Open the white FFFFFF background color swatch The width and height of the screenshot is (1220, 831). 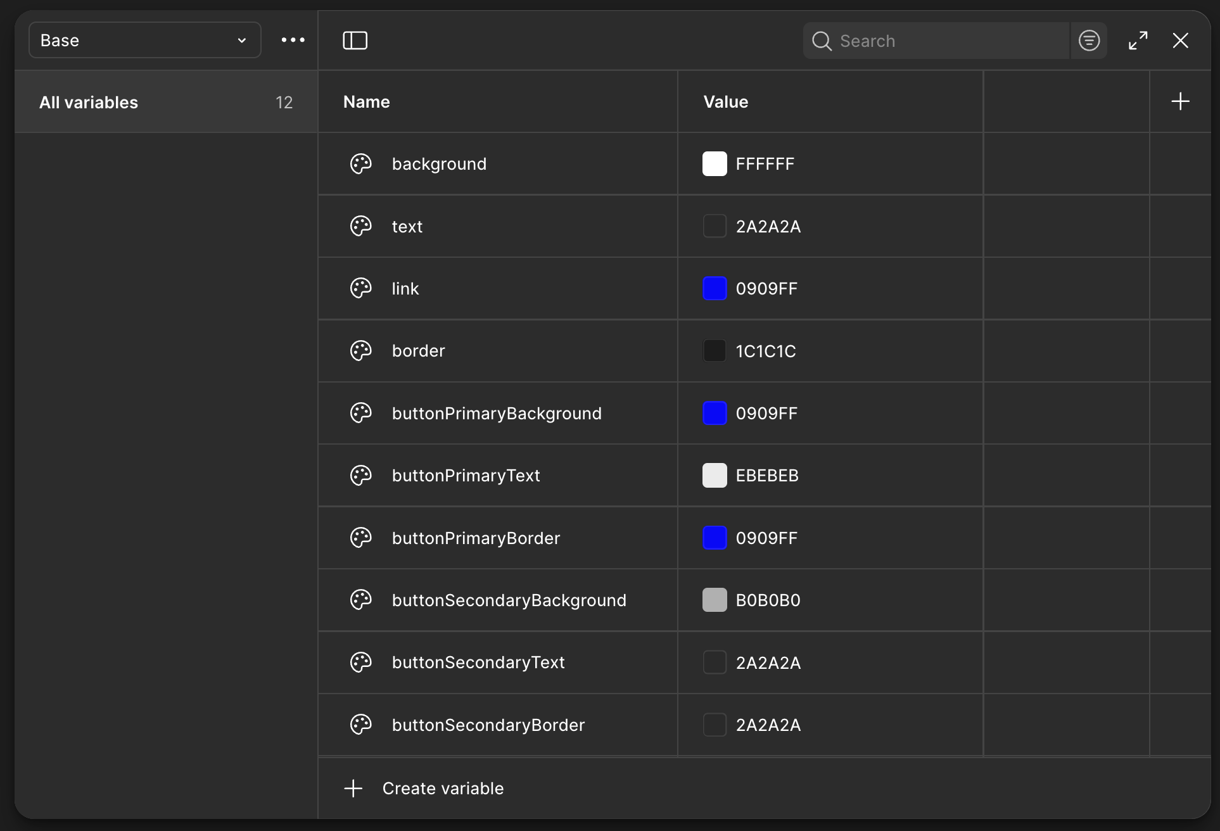click(x=715, y=164)
